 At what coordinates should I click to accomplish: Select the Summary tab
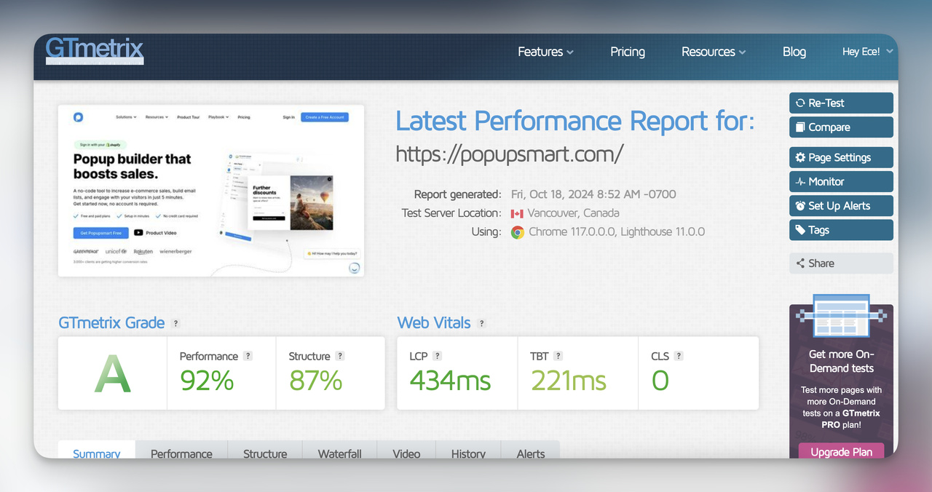[x=96, y=451]
